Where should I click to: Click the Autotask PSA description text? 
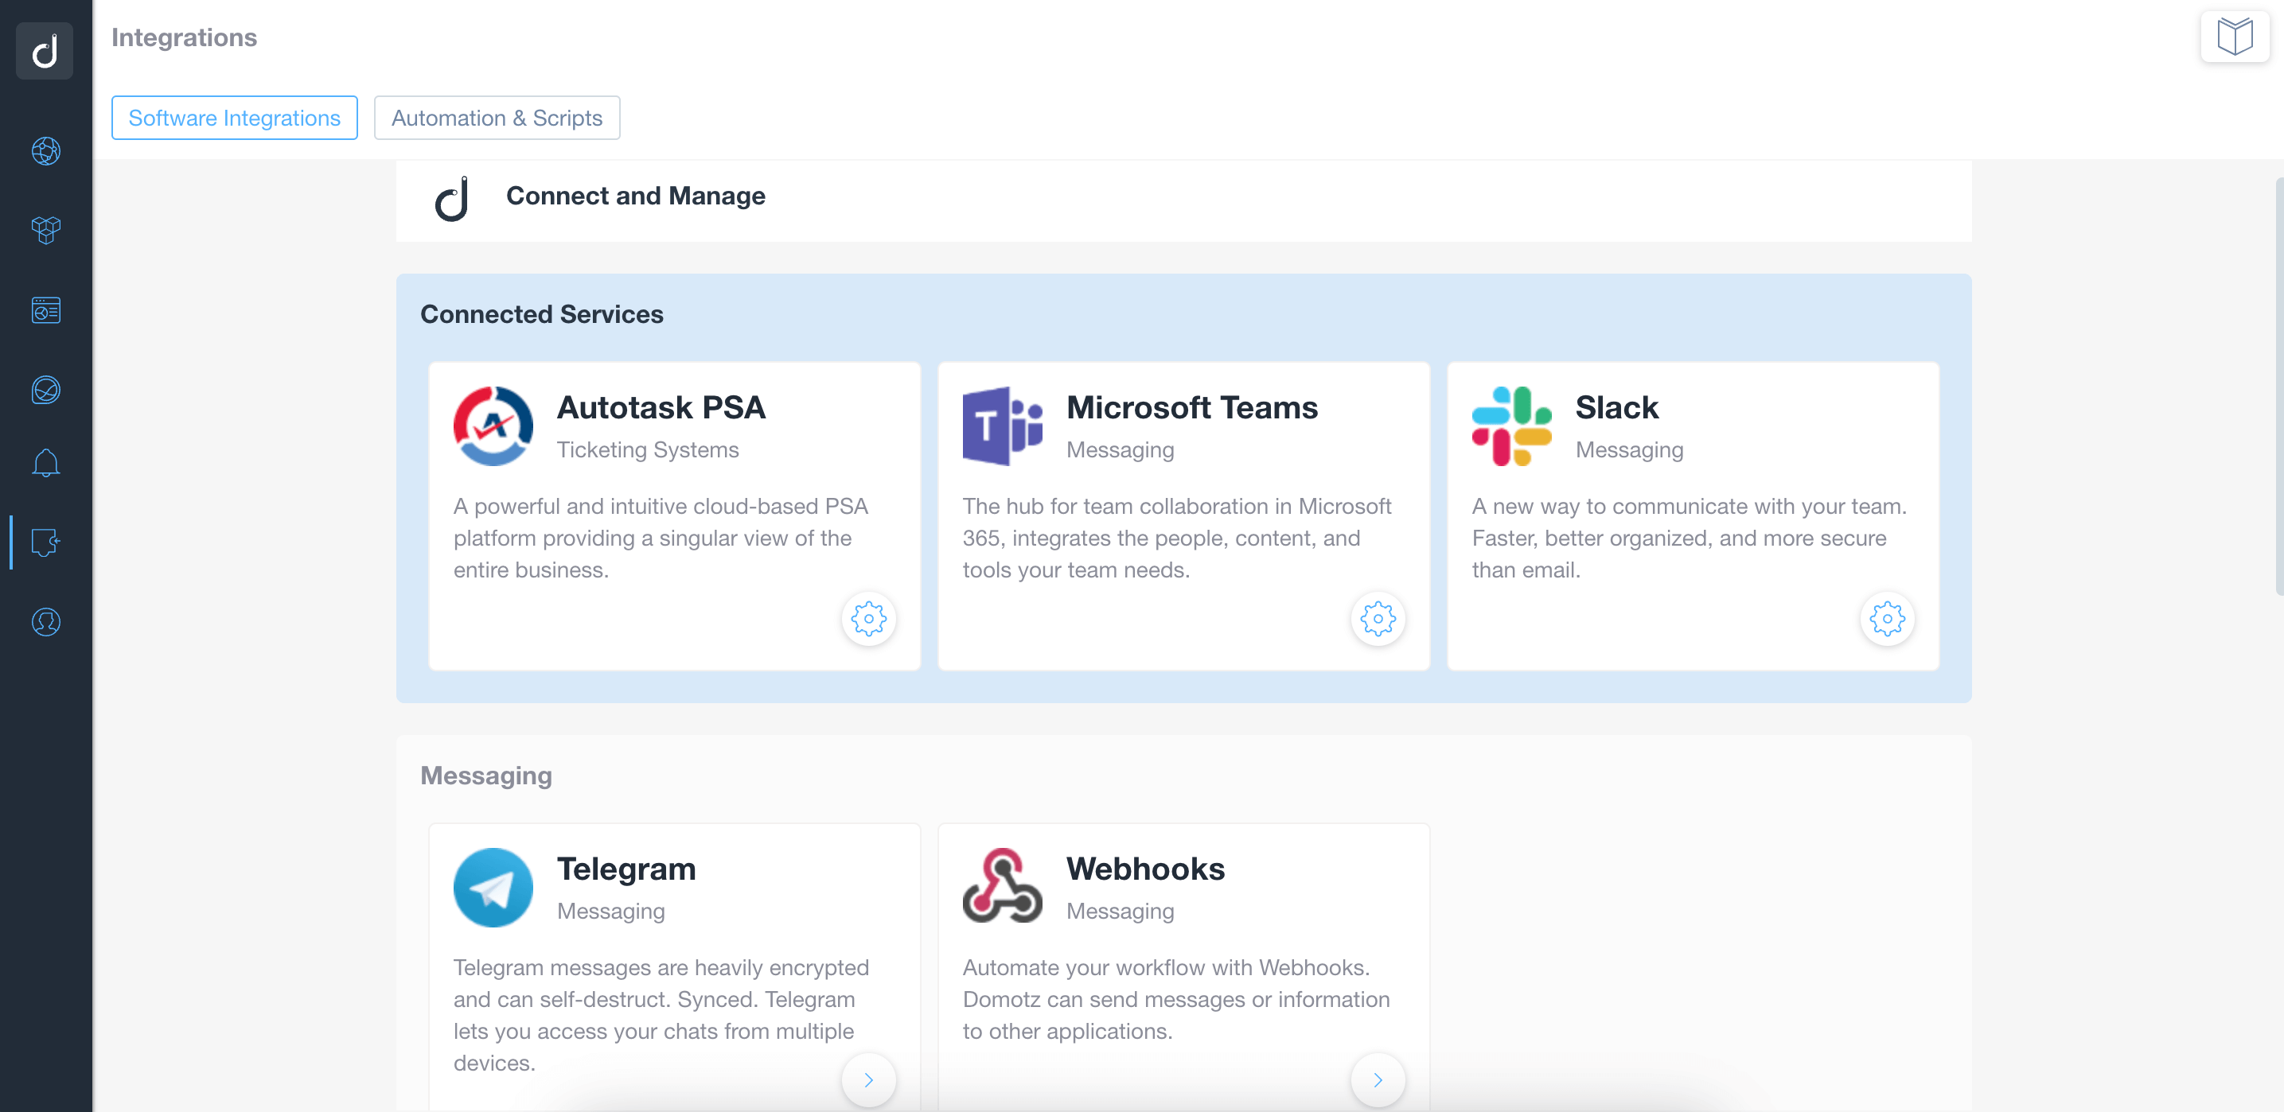(661, 538)
